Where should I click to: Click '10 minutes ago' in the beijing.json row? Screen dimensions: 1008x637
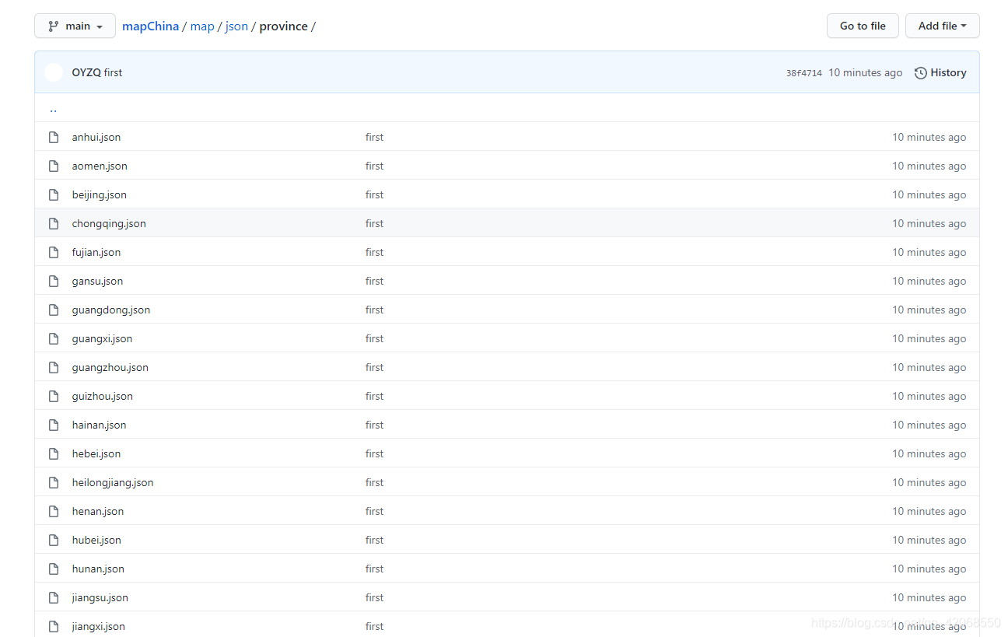pyautogui.click(x=929, y=194)
